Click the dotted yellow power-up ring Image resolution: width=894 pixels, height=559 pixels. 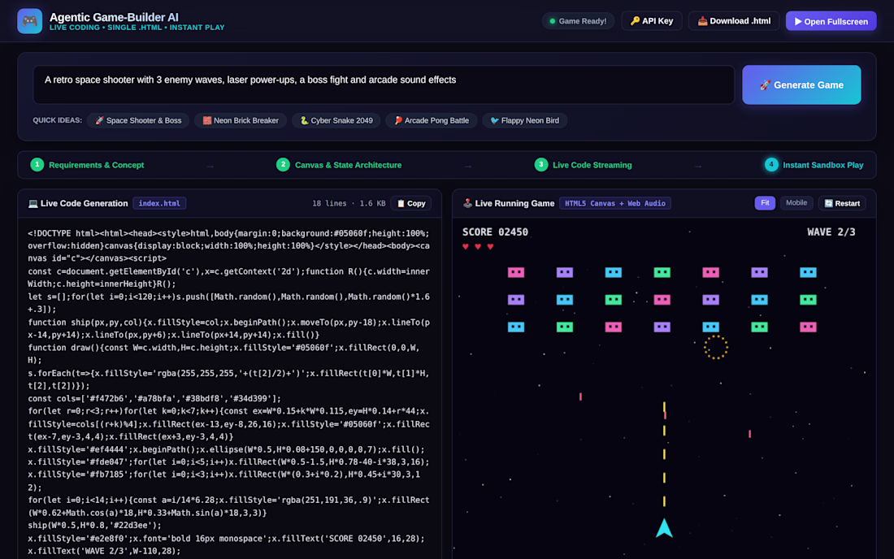tap(715, 347)
